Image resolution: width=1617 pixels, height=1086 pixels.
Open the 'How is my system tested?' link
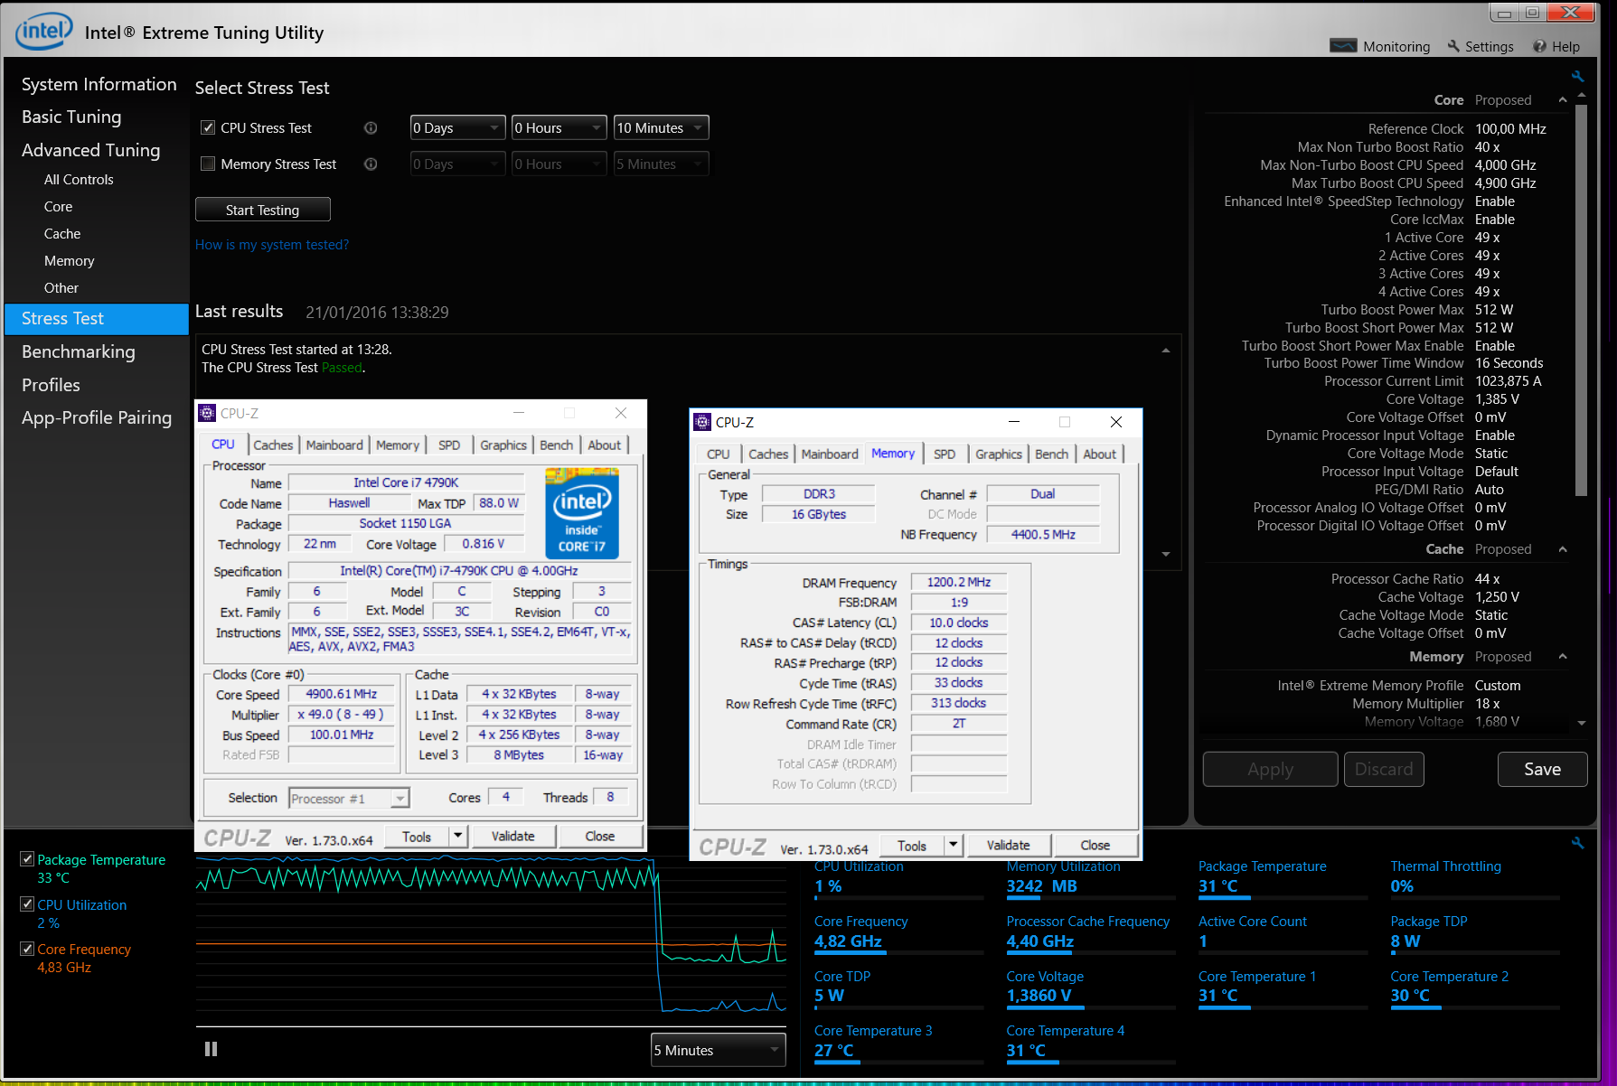[272, 245]
